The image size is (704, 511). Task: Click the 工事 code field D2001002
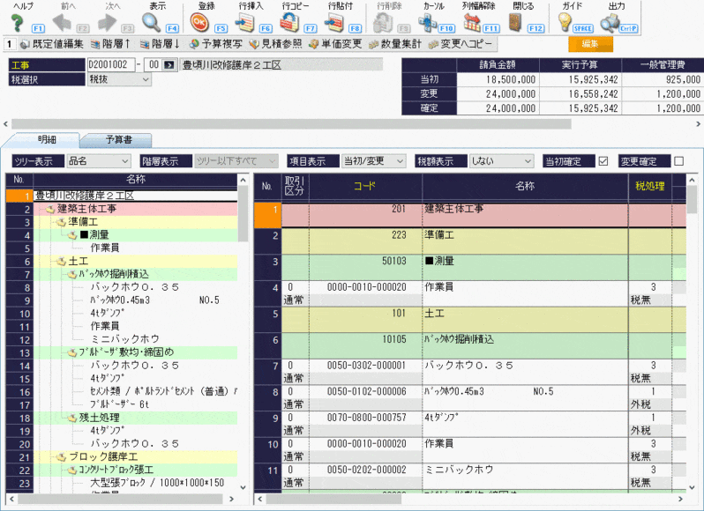coord(111,65)
